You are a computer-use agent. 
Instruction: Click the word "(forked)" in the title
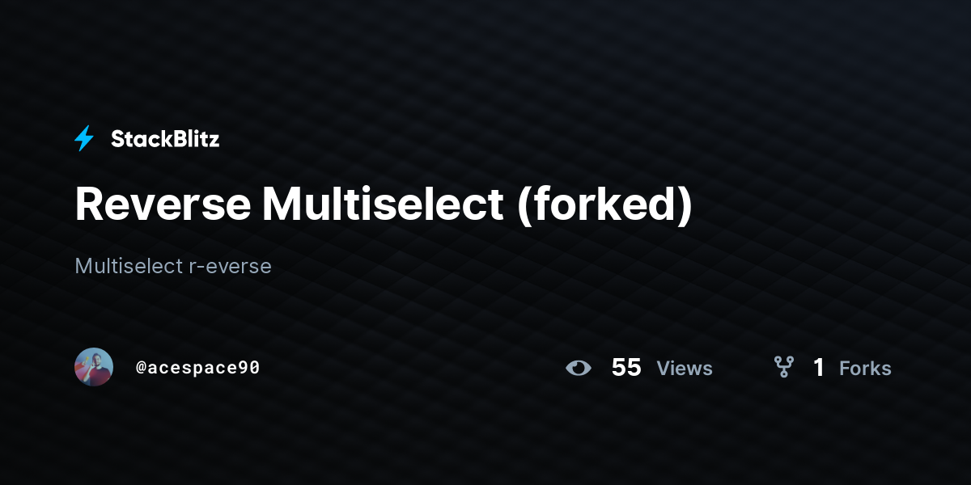point(604,205)
